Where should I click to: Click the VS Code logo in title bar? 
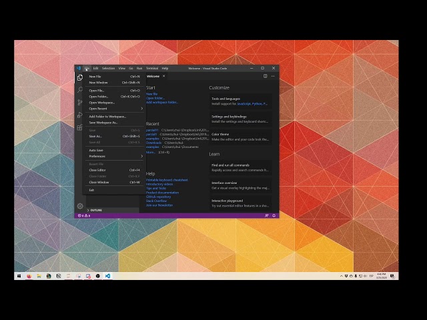(x=79, y=68)
